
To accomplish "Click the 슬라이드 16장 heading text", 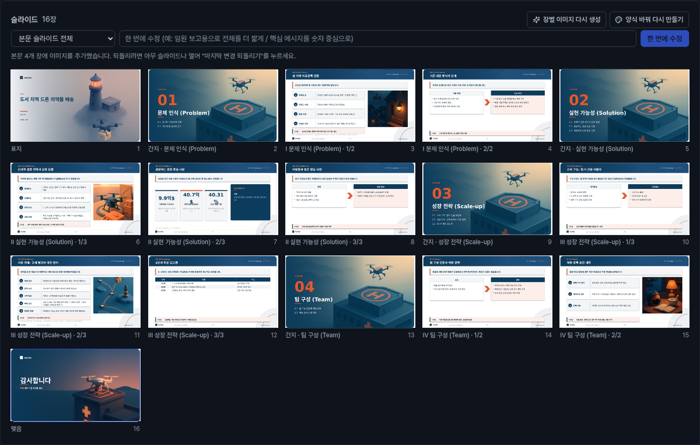I will (33, 19).
